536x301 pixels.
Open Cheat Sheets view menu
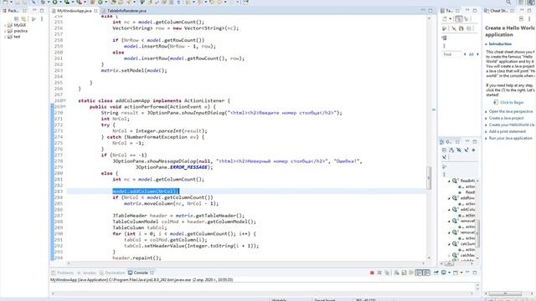tap(529, 19)
